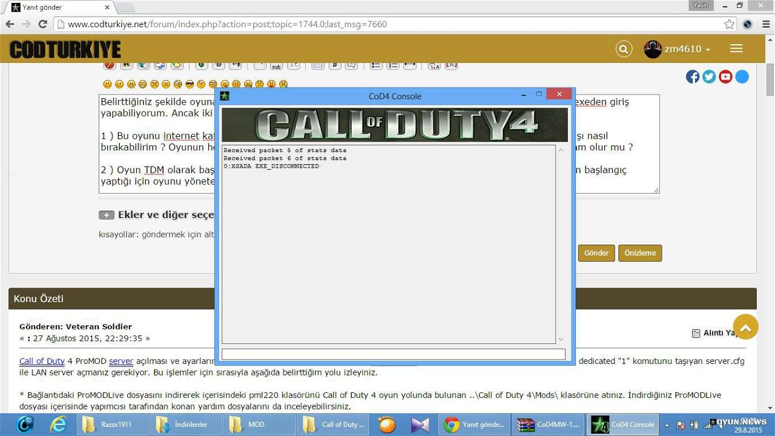Open the 'Call of Duty' link in post
775x436 pixels.
[42, 361]
